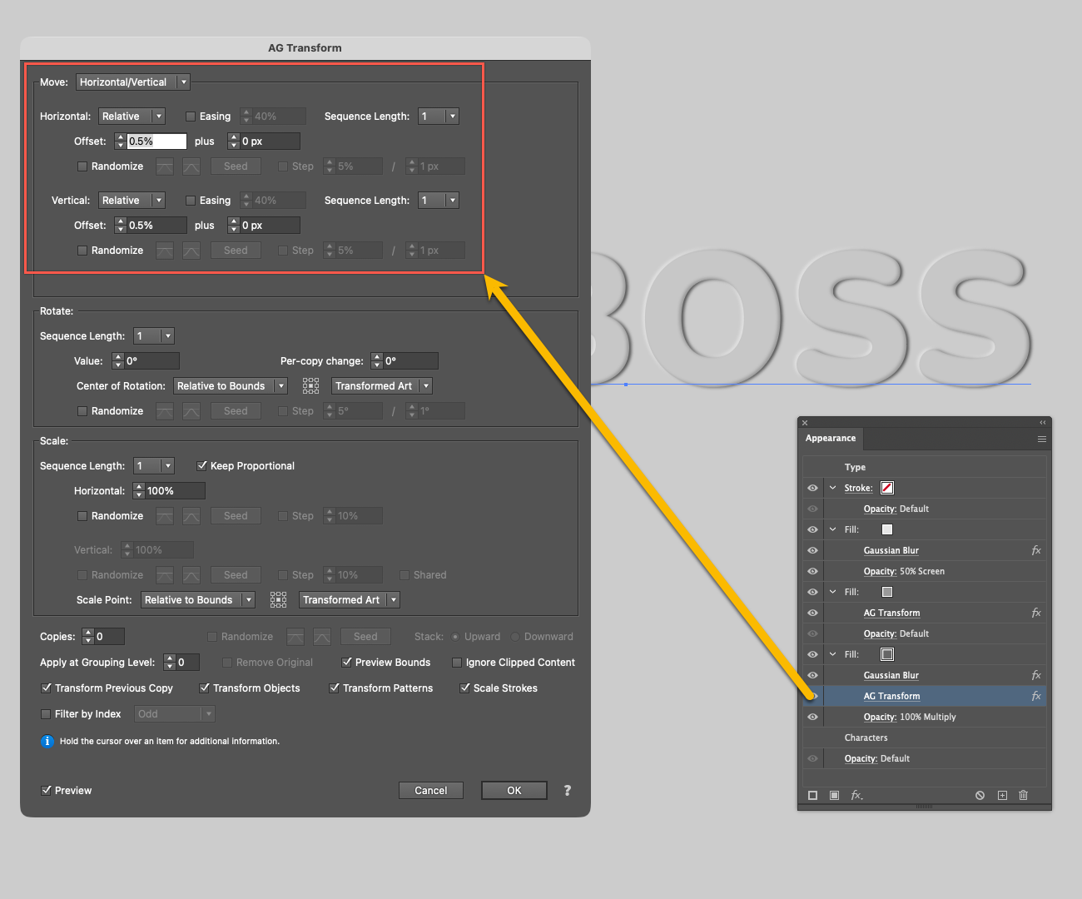Click the Cancel button

coord(430,791)
